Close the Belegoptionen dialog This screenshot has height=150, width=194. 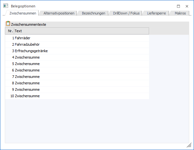187,6
